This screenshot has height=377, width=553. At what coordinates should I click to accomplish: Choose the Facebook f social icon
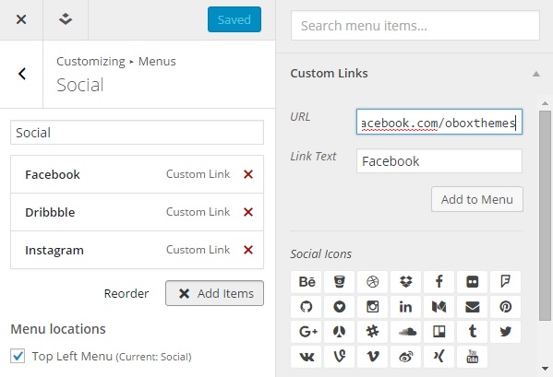click(x=439, y=282)
